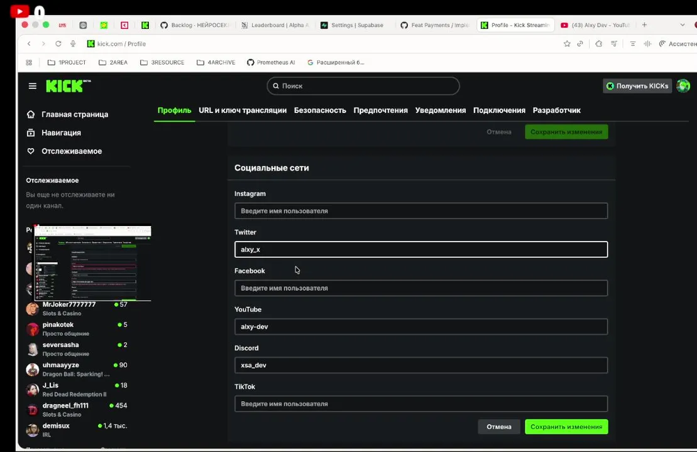Open 2AREA bookmarks folder
This screenshot has width=697, height=452.
[113, 62]
